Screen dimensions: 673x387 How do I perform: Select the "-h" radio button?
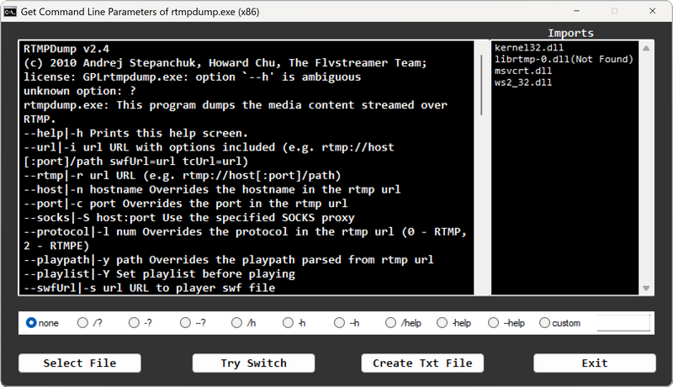pos(294,323)
